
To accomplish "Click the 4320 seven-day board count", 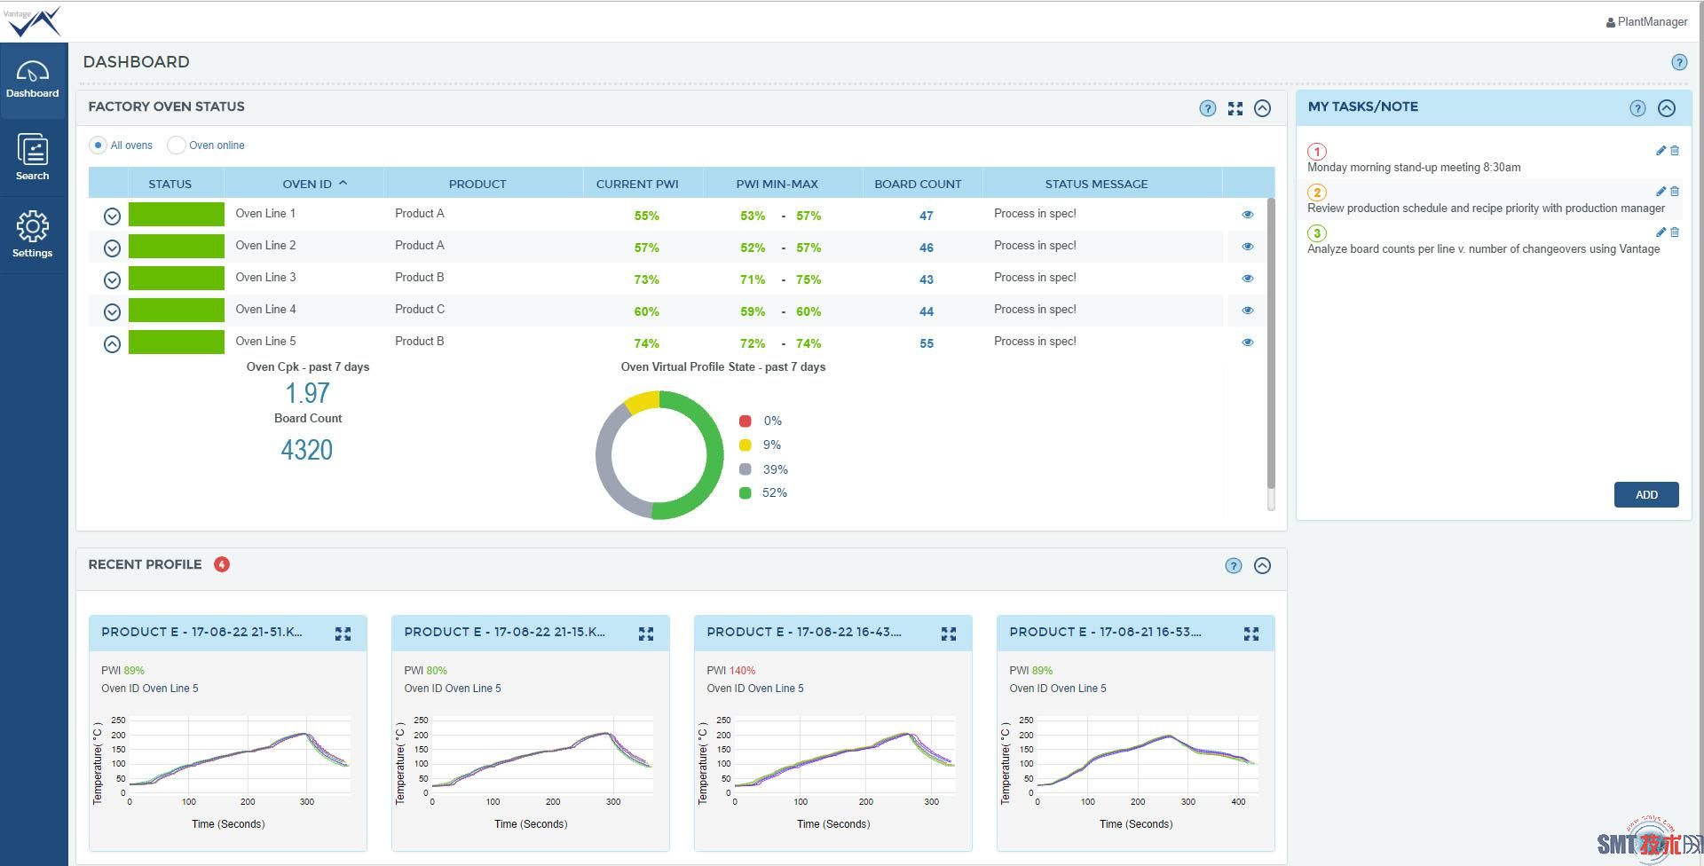I will (x=307, y=450).
